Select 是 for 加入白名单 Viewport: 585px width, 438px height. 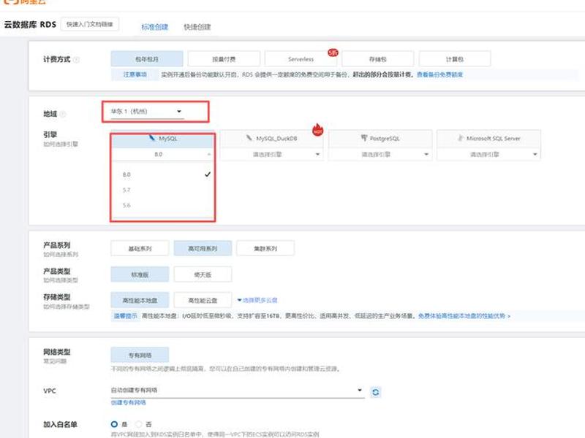pos(114,424)
